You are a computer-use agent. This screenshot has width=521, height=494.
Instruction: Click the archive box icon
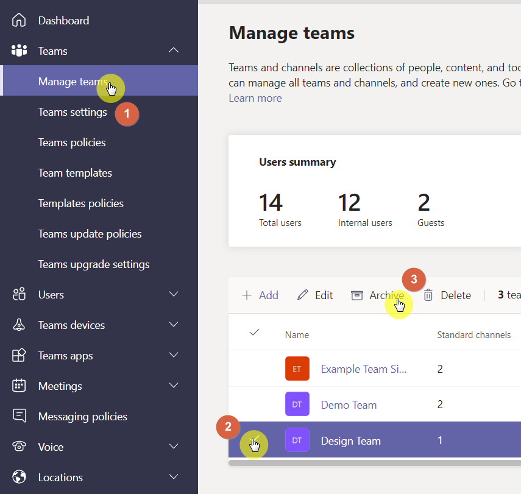357,295
